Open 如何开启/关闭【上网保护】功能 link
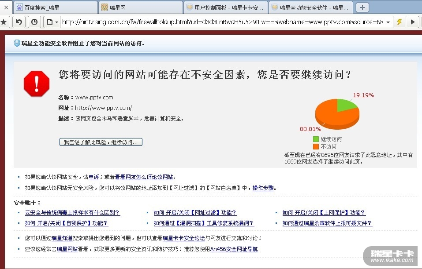 point(324,213)
